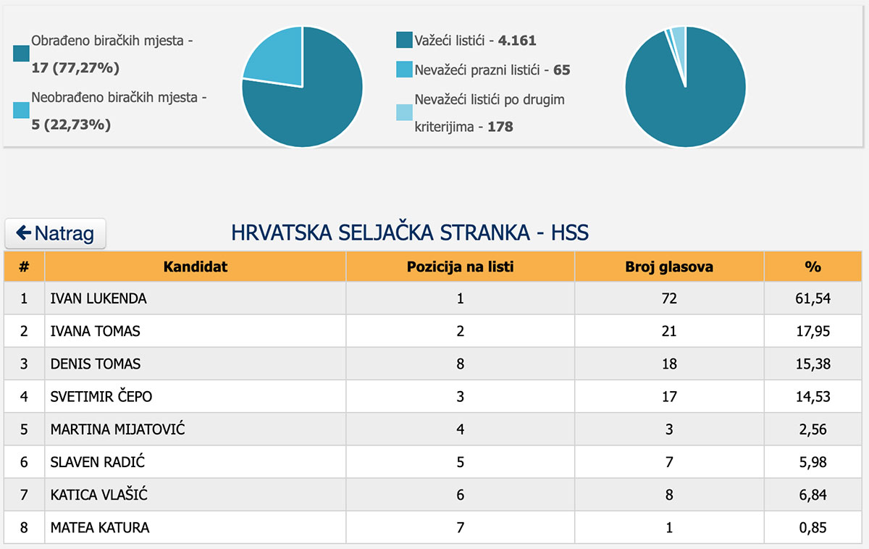Click percentage 0,85 for Matea Katura

pyautogui.click(x=813, y=527)
